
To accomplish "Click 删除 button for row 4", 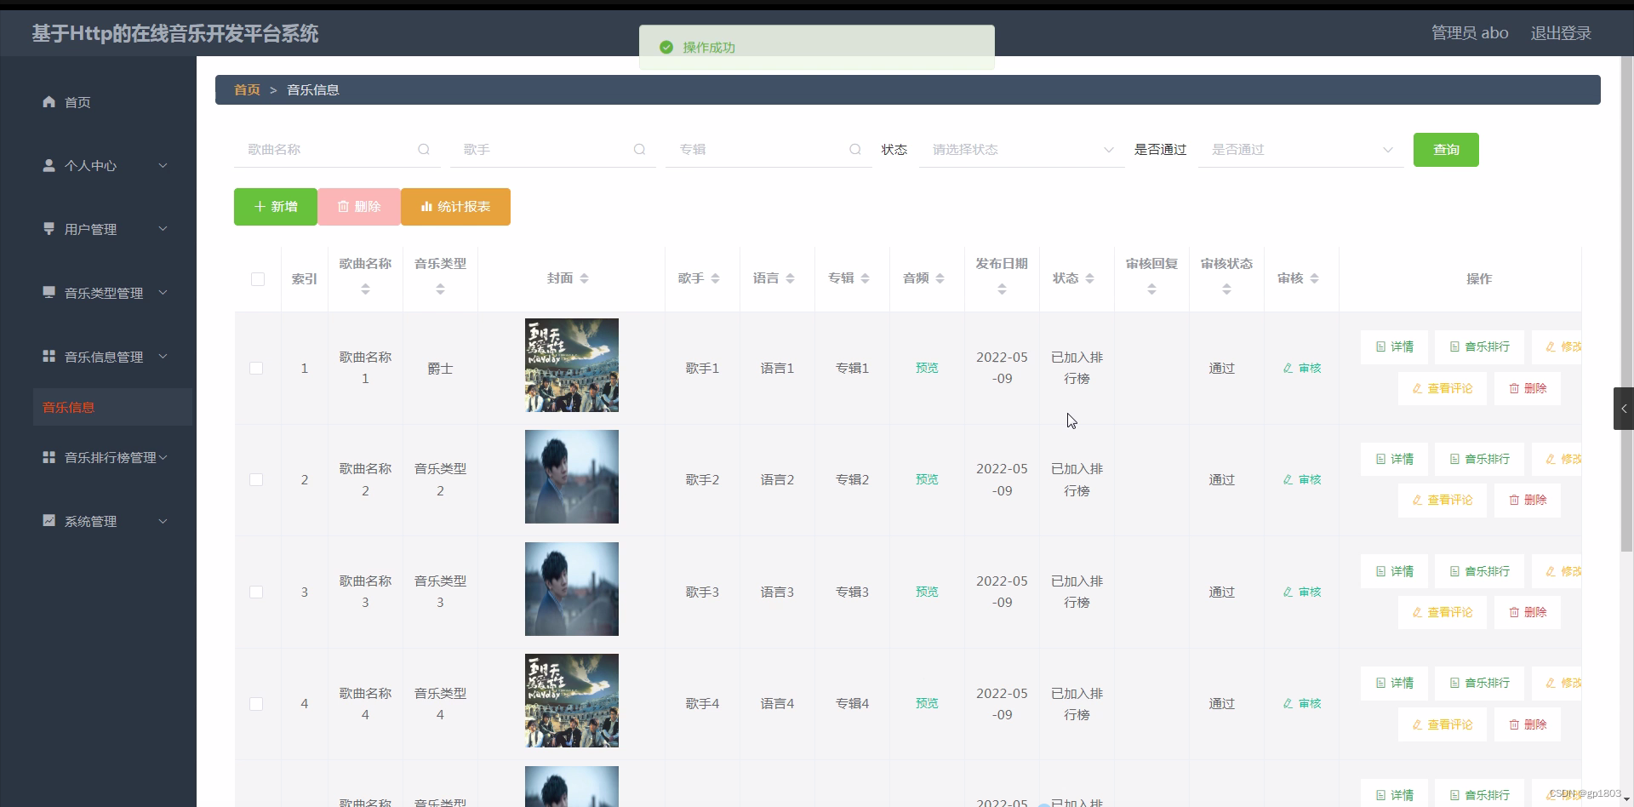I will point(1528,724).
